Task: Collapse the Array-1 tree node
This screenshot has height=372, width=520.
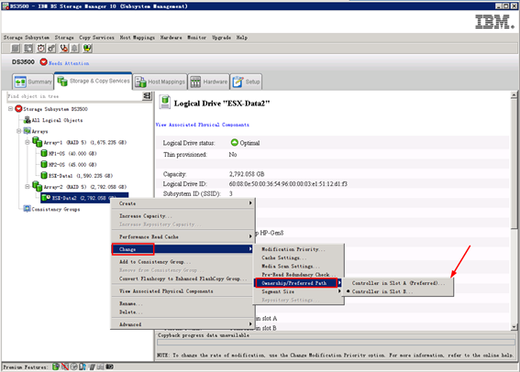Action: (28, 142)
